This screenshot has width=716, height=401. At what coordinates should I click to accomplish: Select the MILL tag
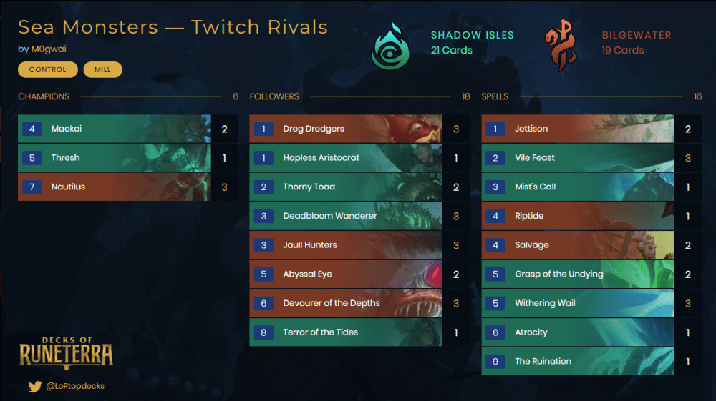(102, 69)
